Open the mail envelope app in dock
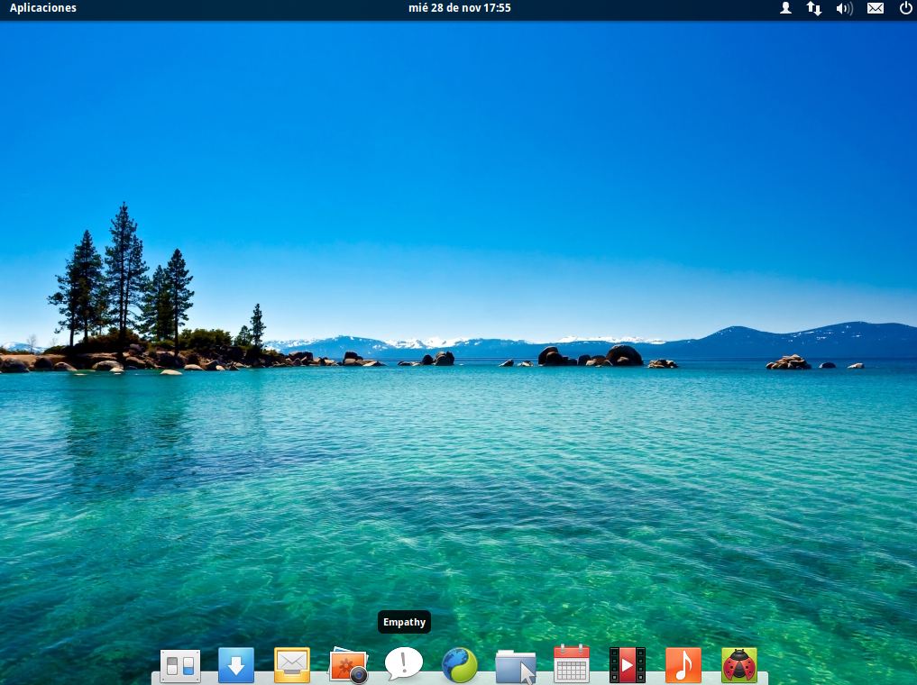917x685 pixels. (x=292, y=665)
